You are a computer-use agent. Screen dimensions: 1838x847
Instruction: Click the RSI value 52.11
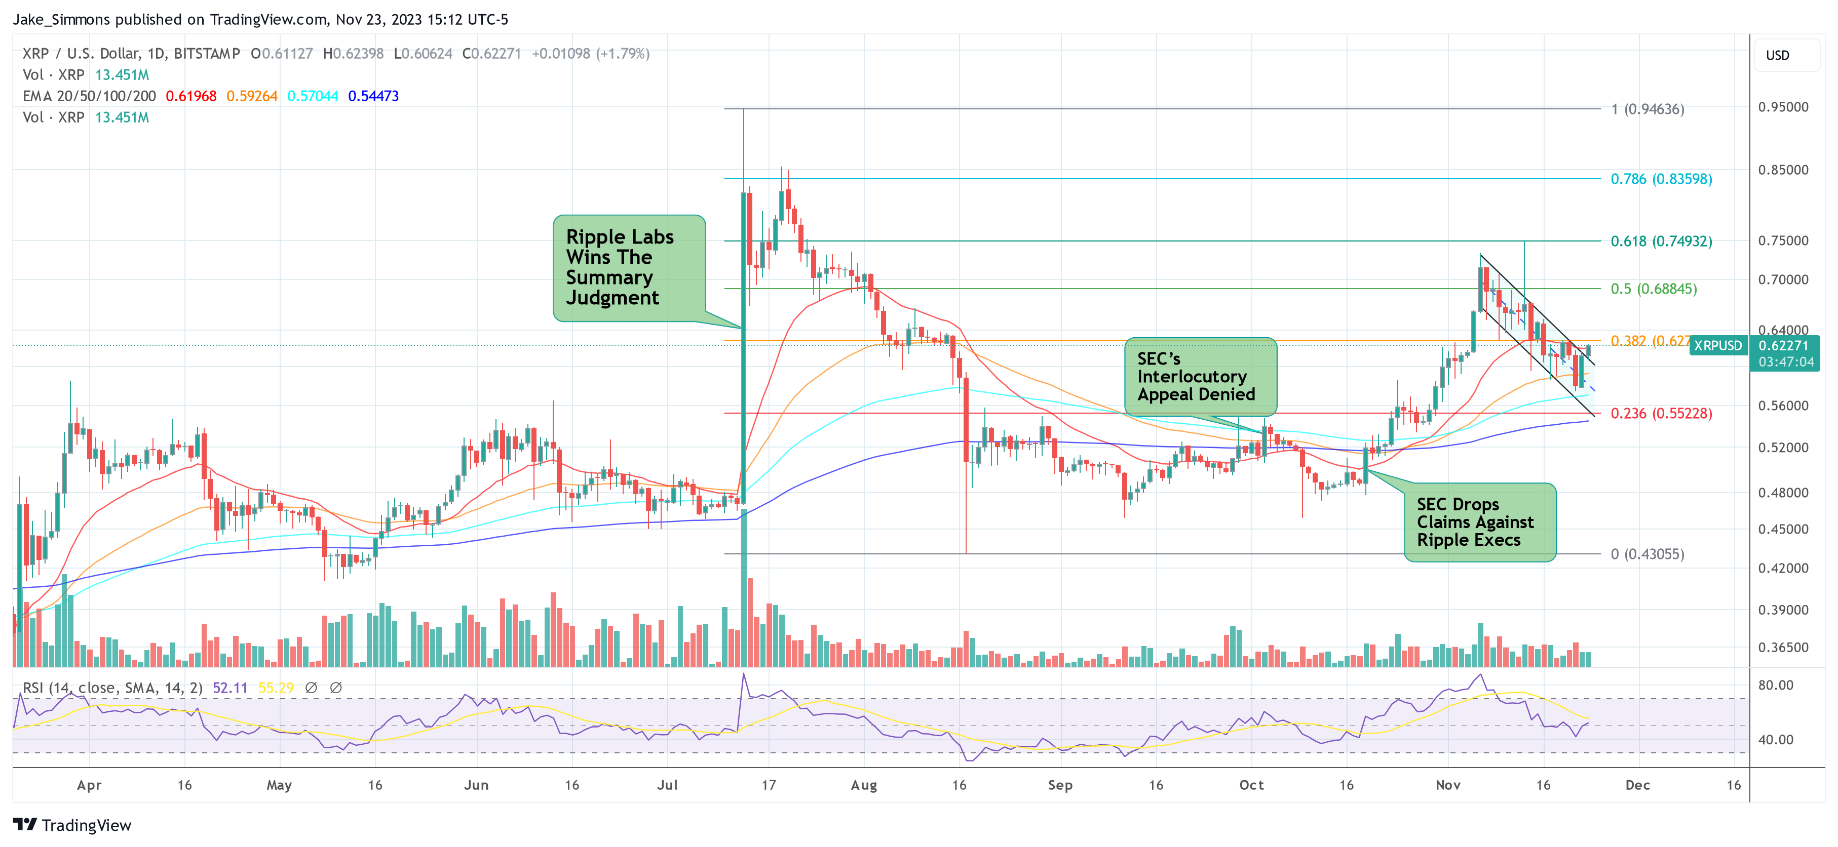[x=230, y=688]
